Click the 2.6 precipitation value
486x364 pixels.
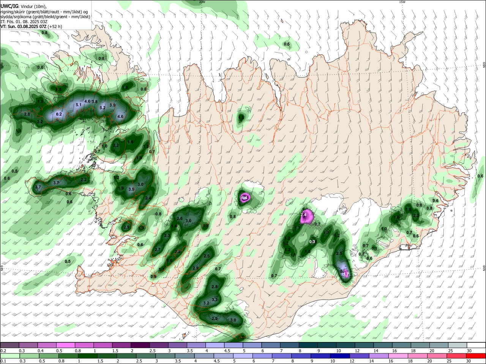coord(180,219)
